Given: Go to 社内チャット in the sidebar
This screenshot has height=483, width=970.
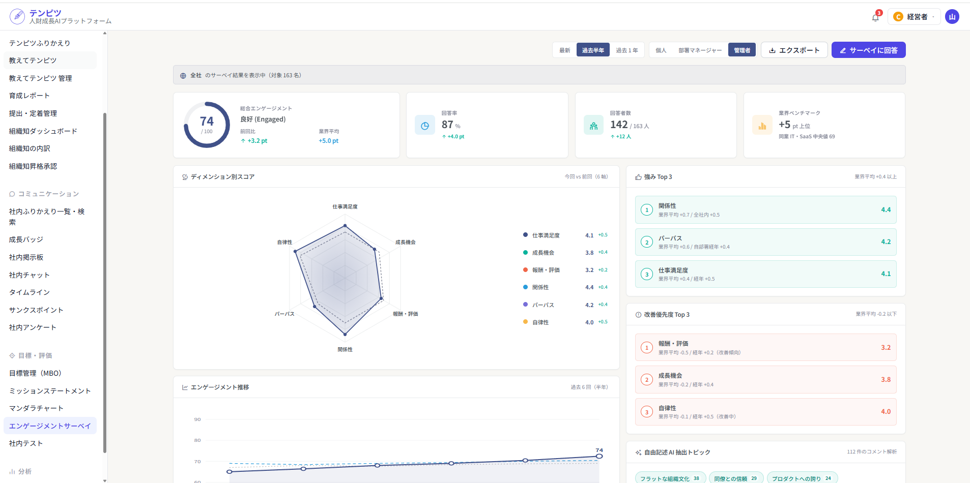Looking at the screenshot, I should point(30,275).
